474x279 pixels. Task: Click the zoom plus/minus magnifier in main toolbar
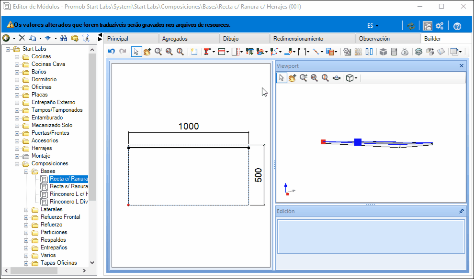(x=158, y=52)
